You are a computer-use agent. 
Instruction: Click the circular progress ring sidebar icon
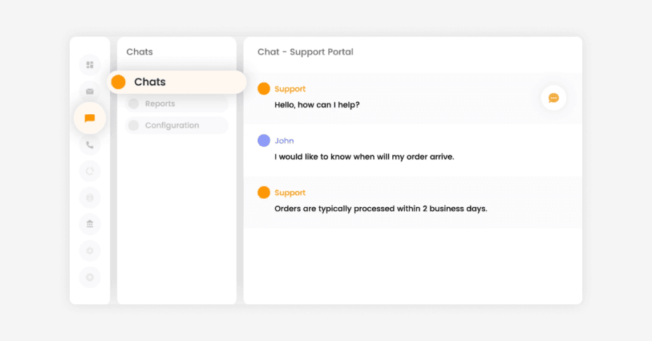click(x=90, y=171)
